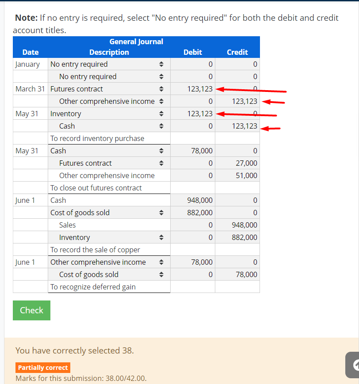Open January No entry required debit account dropdown
The width and height of the screenshot is (359, 384).
[x=109, y=64]
